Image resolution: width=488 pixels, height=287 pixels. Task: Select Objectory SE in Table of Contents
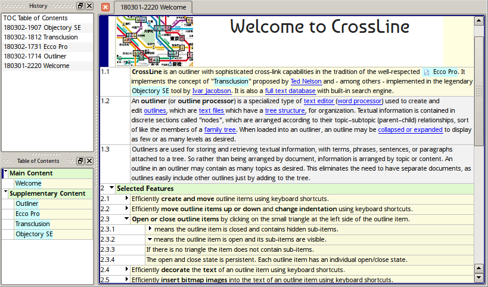tap(34, 234)
